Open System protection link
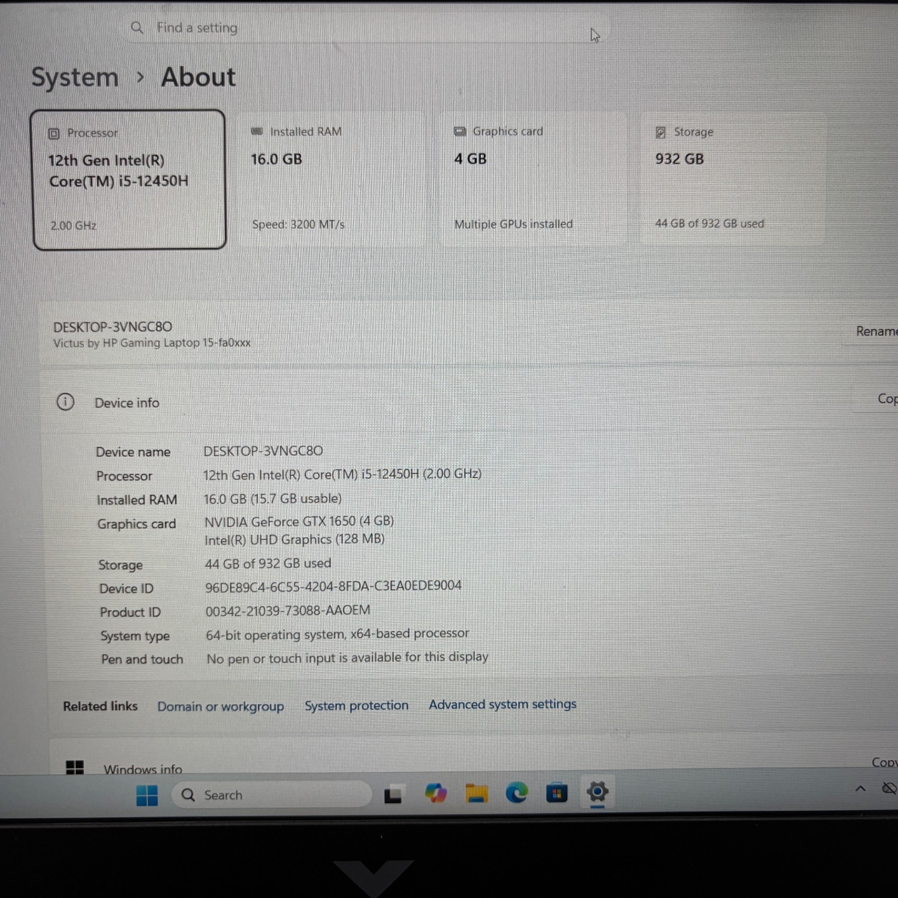 356,705
